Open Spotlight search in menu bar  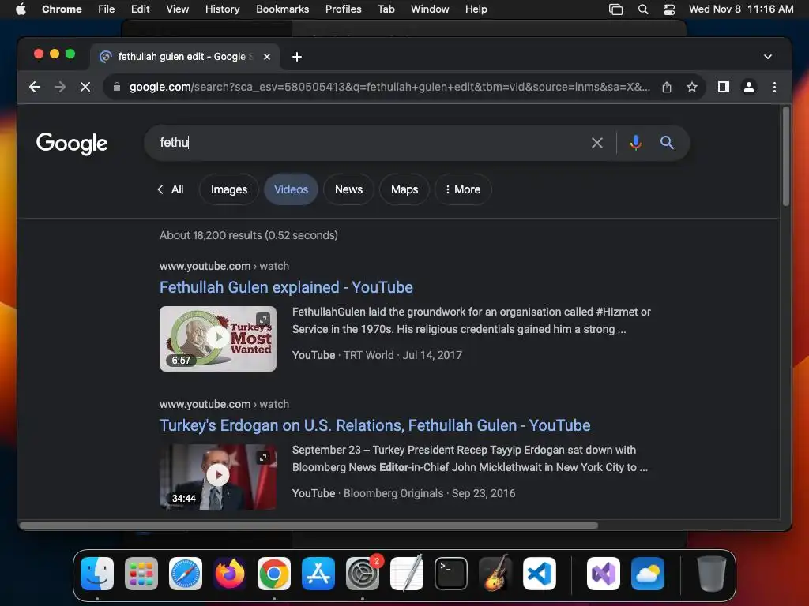(x=643, y=9)
